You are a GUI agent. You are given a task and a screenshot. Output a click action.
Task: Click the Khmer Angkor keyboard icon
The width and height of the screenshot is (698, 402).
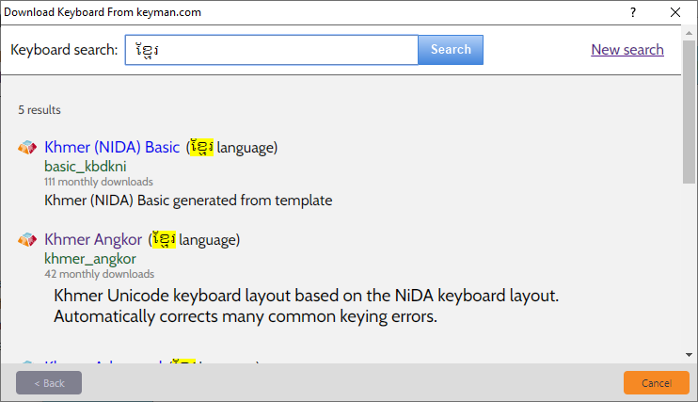[27, 239]
